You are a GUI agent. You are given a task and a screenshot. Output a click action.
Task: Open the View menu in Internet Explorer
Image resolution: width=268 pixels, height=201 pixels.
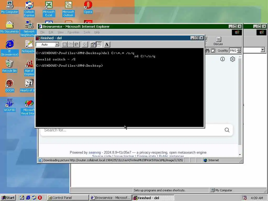click(x=60, y=32)
